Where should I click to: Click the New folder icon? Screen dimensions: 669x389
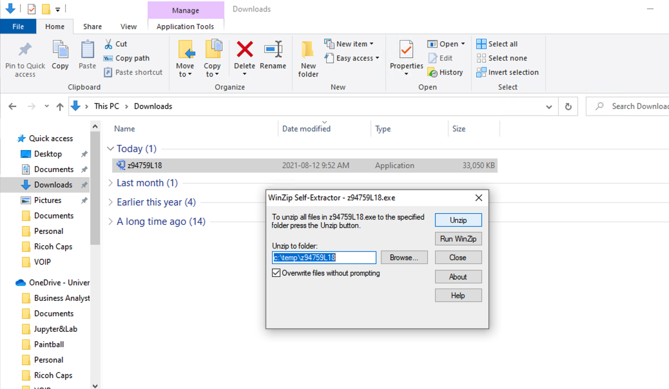307,50
